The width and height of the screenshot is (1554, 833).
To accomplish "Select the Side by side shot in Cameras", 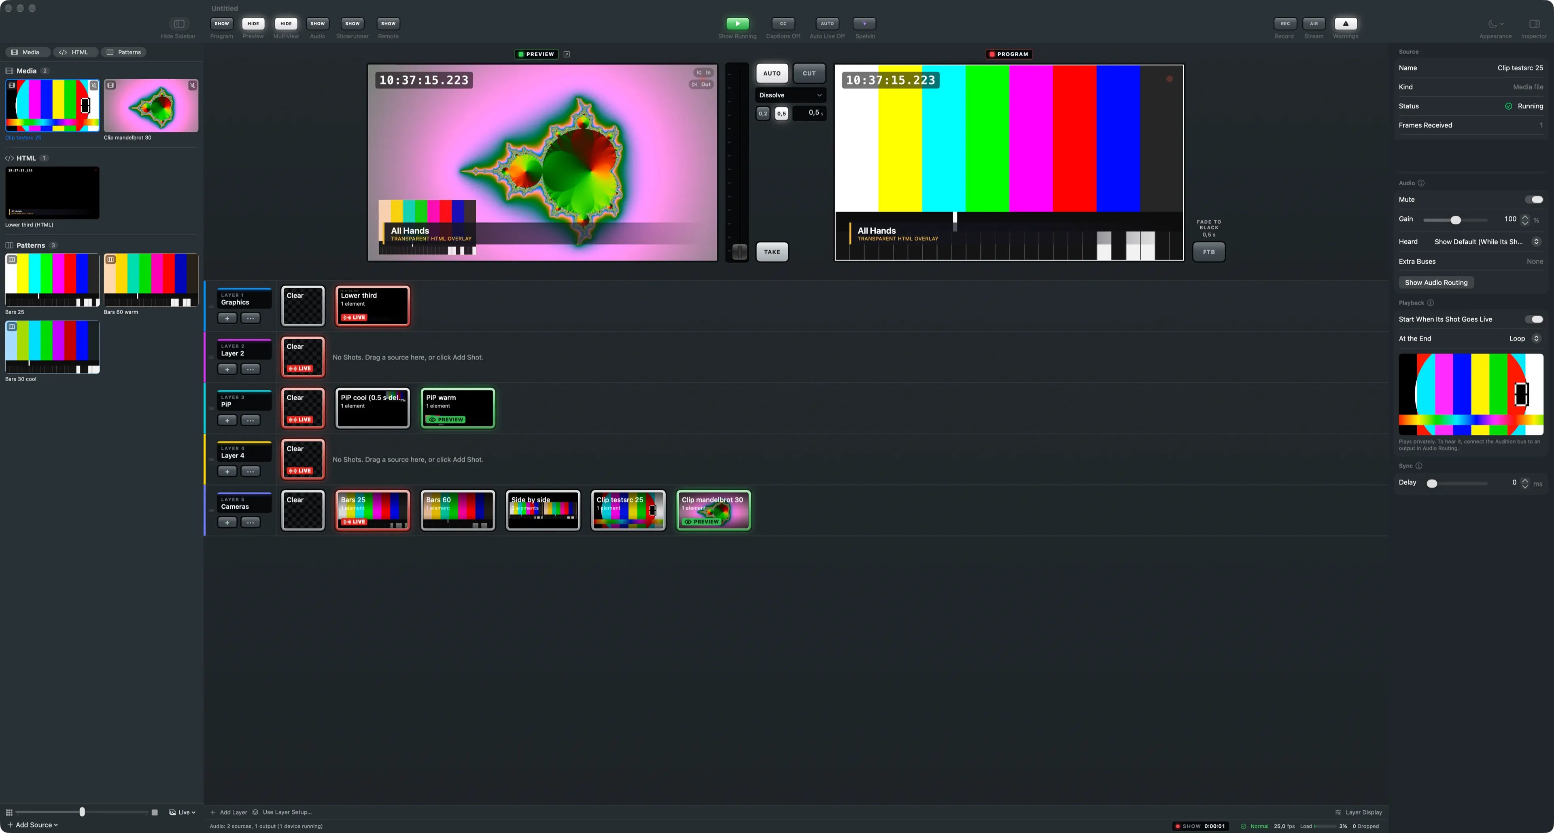I will [543, 510].
